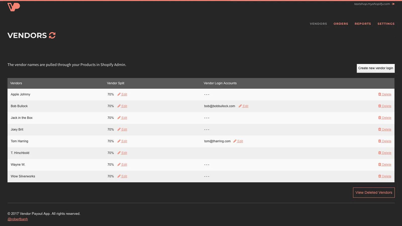The image size is (402, 226).
Task: Switch to the REPORTS page
Action: (x=363, y=24)
